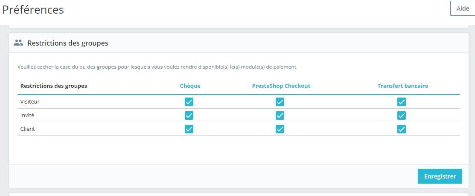Image resolution: width=475 pixels, height=196 pixels.
Task: Click the Restrictions des groupes panel heading
Action: pyautogui.click(x=68, y=43)
